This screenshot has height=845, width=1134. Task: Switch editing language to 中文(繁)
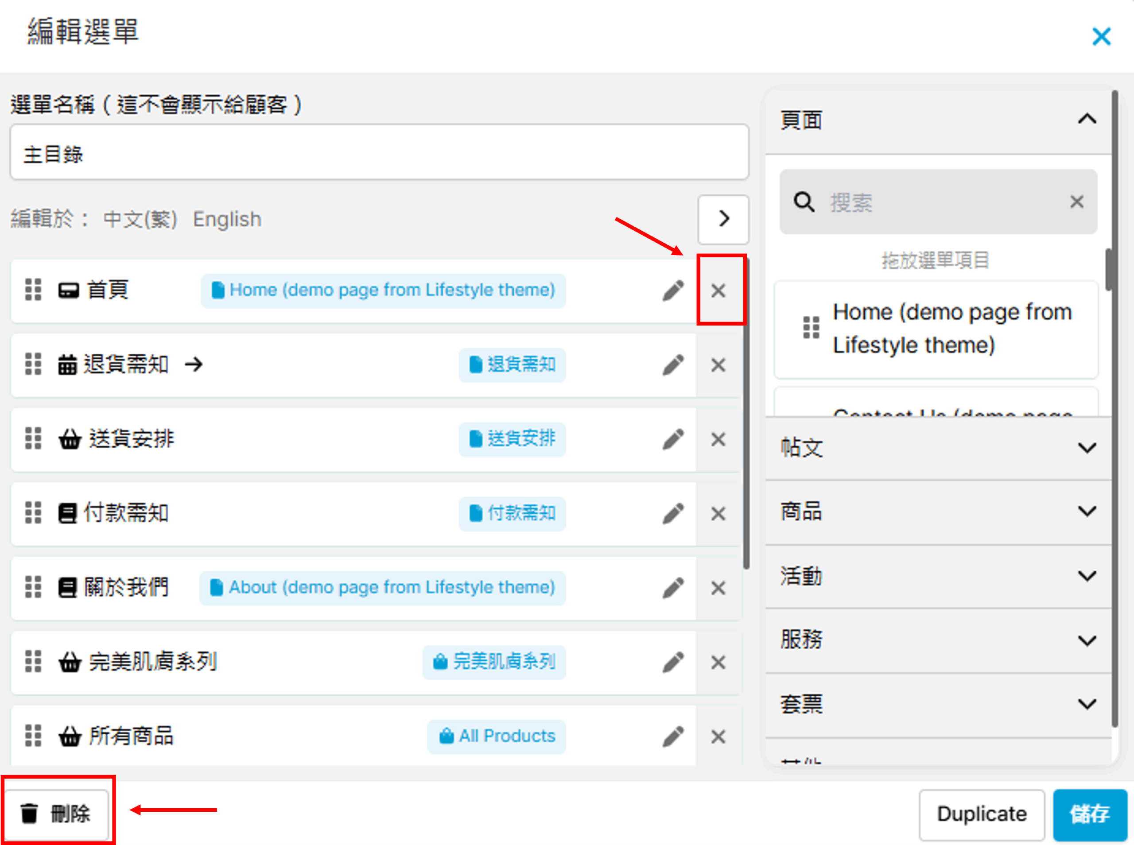point(140,219)
